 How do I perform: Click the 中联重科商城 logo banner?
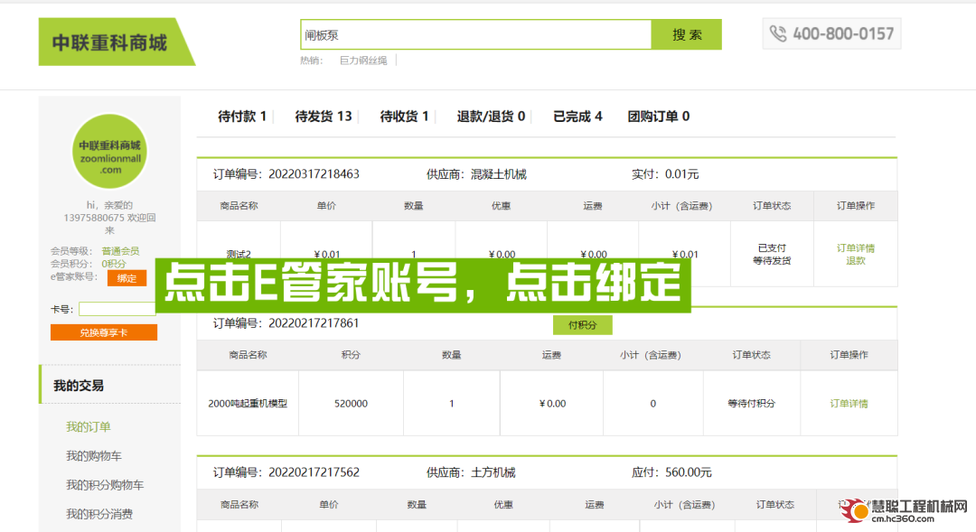coord(116,42)
